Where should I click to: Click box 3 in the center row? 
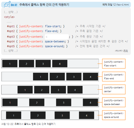tap(58, 90)
